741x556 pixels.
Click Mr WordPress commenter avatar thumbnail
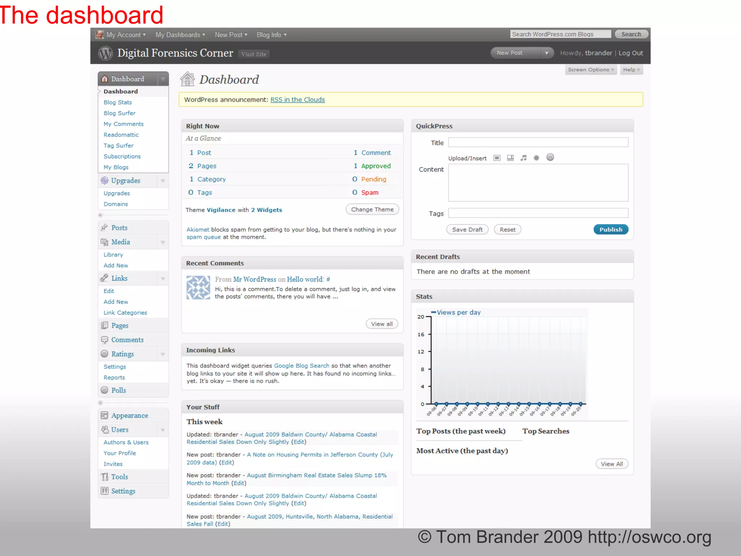click(198, 287)
